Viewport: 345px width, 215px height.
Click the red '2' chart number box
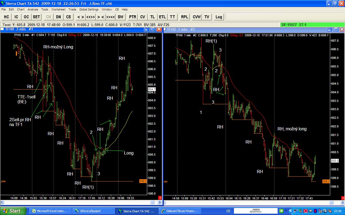pos(343,198)
